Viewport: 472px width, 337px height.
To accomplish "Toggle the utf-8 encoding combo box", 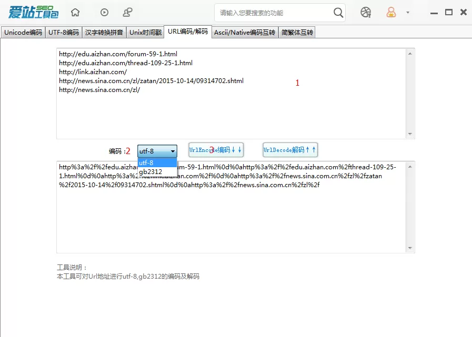I will 157,151.
